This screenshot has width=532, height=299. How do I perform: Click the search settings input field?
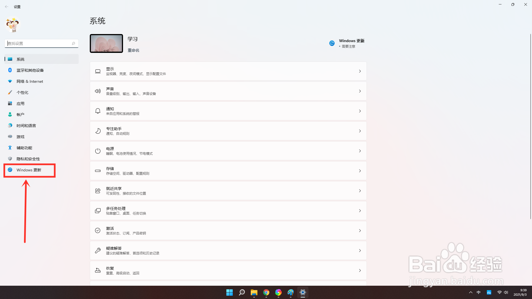point(39,43)
